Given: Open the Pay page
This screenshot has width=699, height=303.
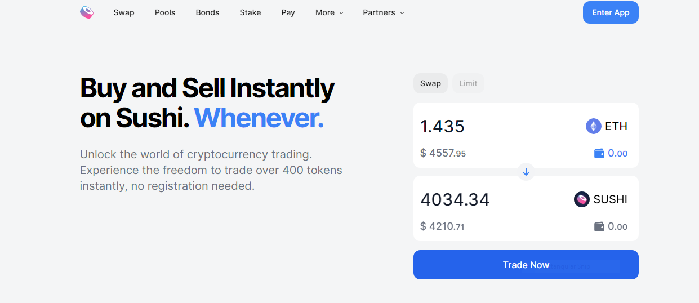Looking at the screenshot, I should tap(288, 12).
